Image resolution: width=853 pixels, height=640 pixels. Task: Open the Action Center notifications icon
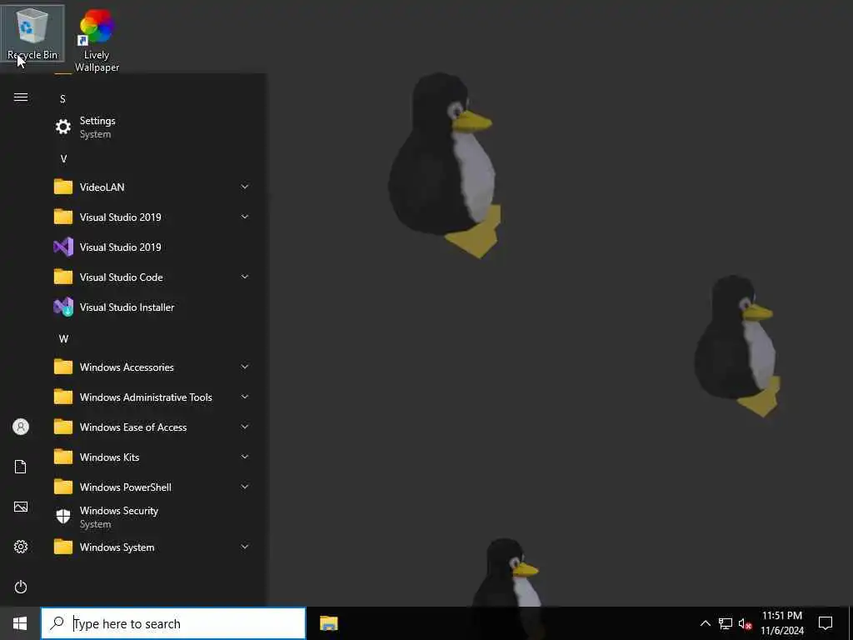pyautogui.click(x=826, y=623)
